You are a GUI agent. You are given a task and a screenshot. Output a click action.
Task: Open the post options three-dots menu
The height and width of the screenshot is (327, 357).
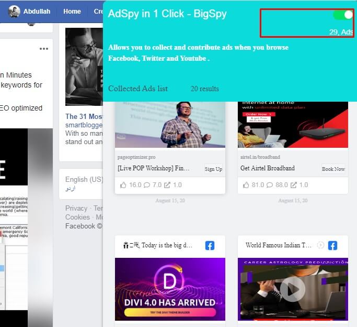[44, 49]
